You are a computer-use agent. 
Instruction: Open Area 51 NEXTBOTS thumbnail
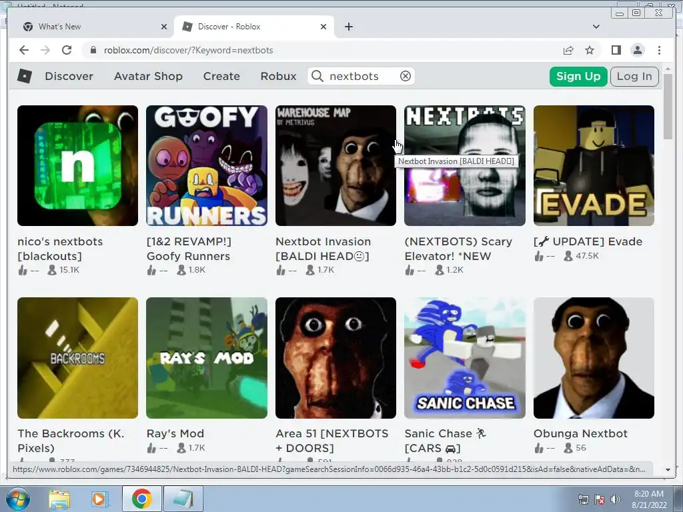click(x=336, y=358)
